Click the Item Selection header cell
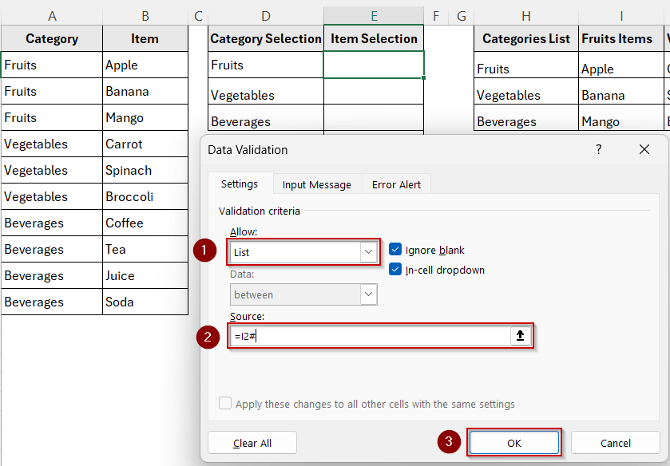This screenshot has width=670, height=466. click(x=374, y=38)
